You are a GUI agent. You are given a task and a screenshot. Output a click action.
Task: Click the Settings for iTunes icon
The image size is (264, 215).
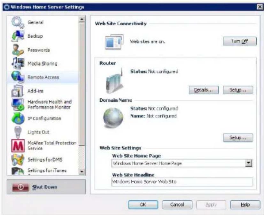[18, 171]
